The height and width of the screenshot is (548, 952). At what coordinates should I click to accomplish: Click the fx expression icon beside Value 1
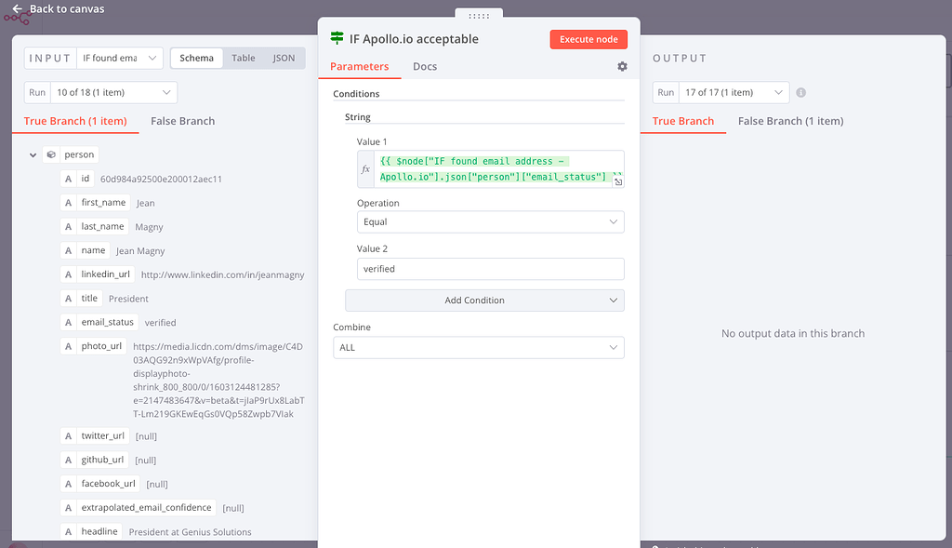[365, 169]
